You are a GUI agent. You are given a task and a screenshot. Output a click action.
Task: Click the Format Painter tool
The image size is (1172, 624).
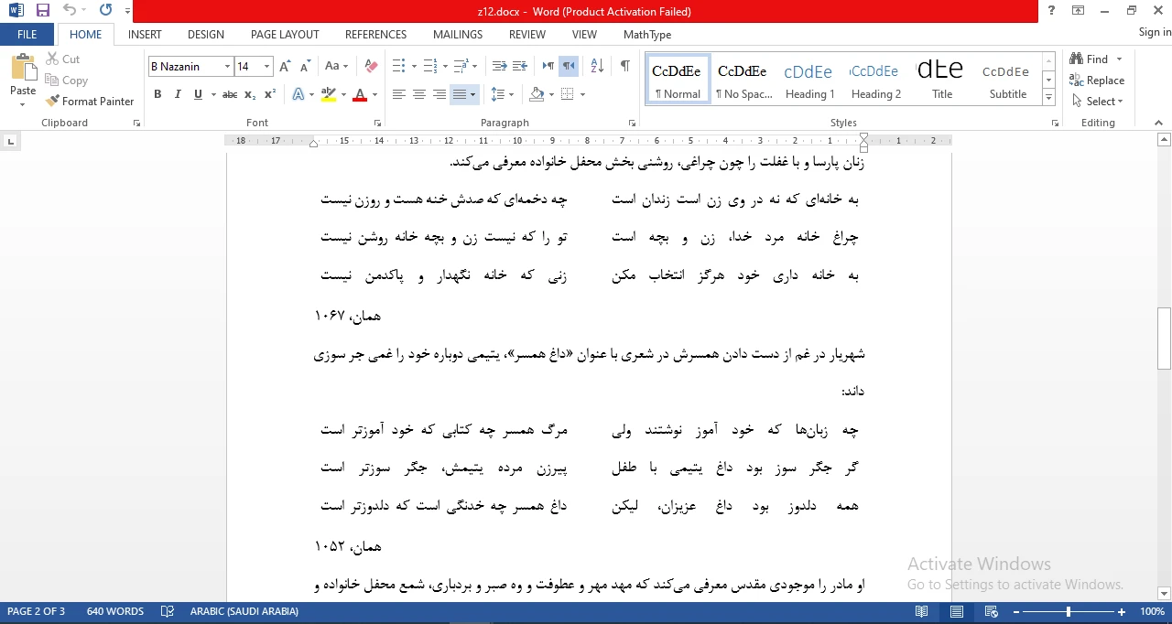coord(90,102)
